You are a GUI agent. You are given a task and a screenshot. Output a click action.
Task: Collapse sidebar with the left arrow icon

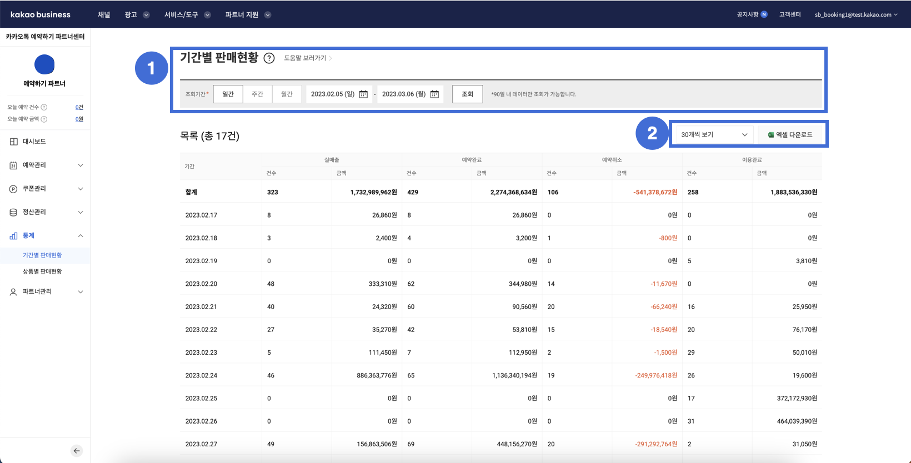point(77,451)
